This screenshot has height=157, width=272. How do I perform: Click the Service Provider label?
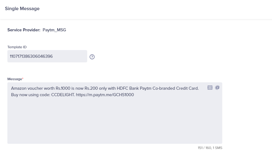click(24, 30)
